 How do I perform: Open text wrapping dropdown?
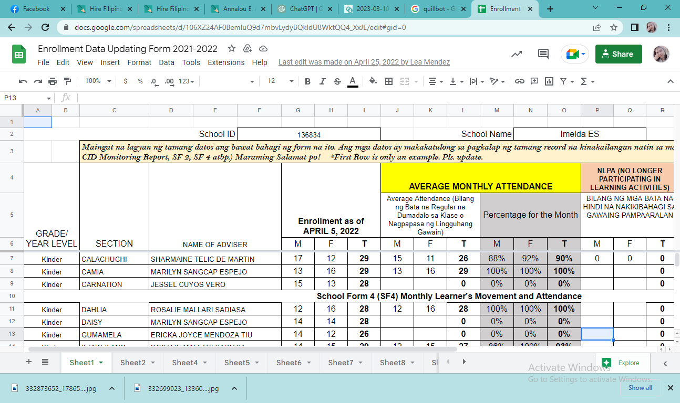point(476,81)
